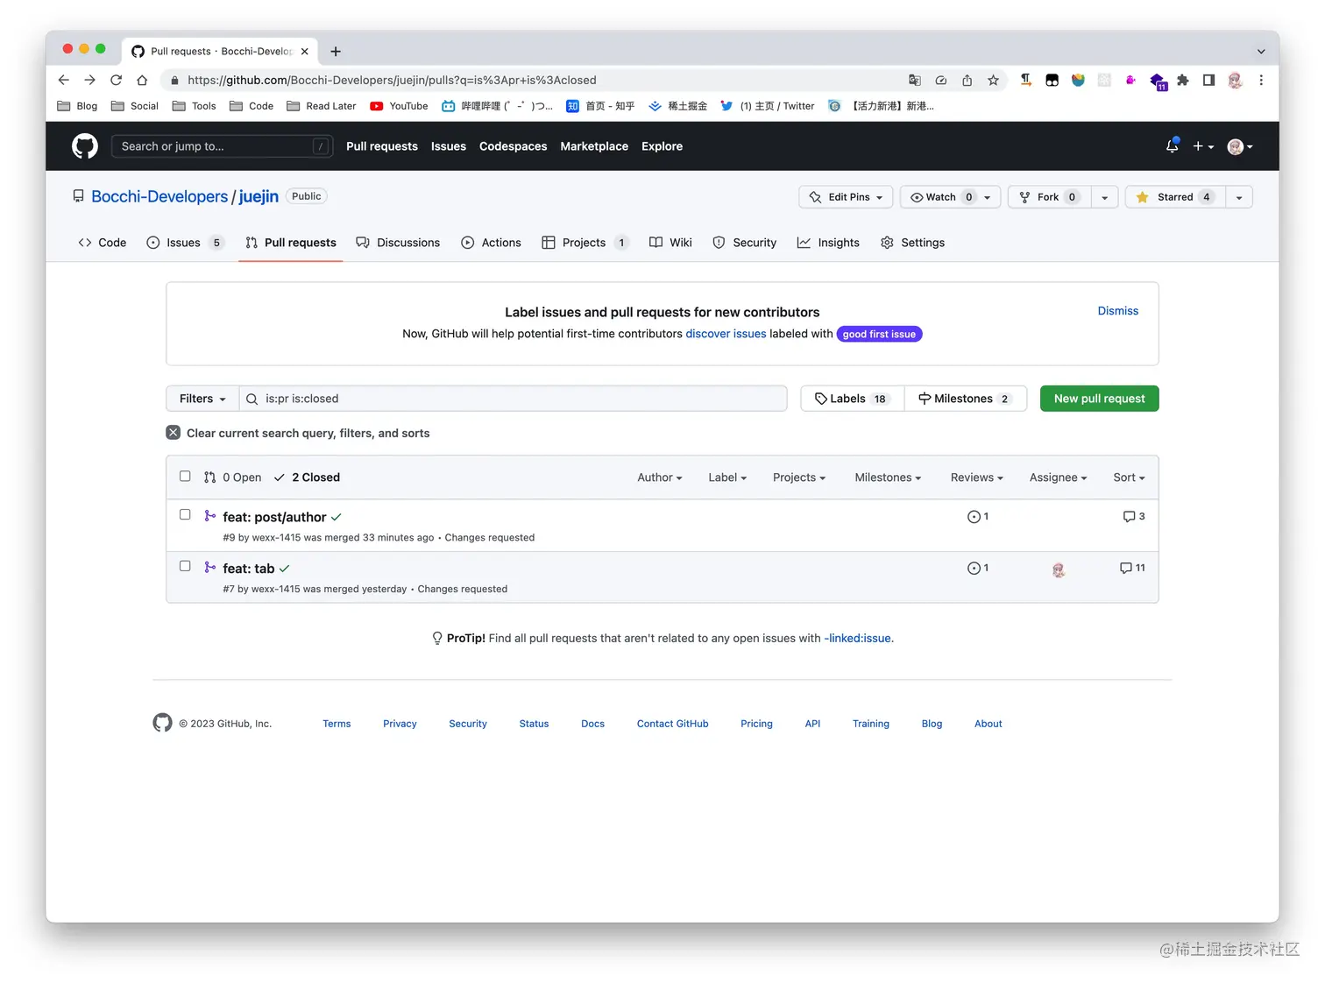Image resolution: width=1325 pixels, height=983 pixels.
Task: Open a new browser tab with plus
Action: click(x=336, y=52)
